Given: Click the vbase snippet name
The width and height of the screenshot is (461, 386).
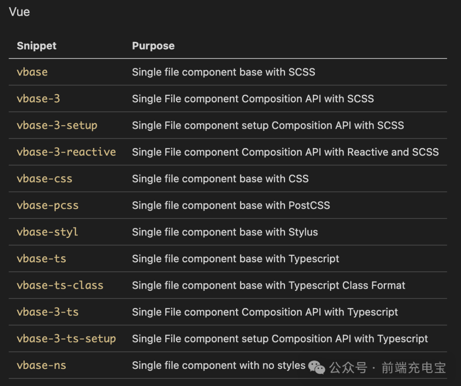Looking at the screenshot, I should point(32,72).
